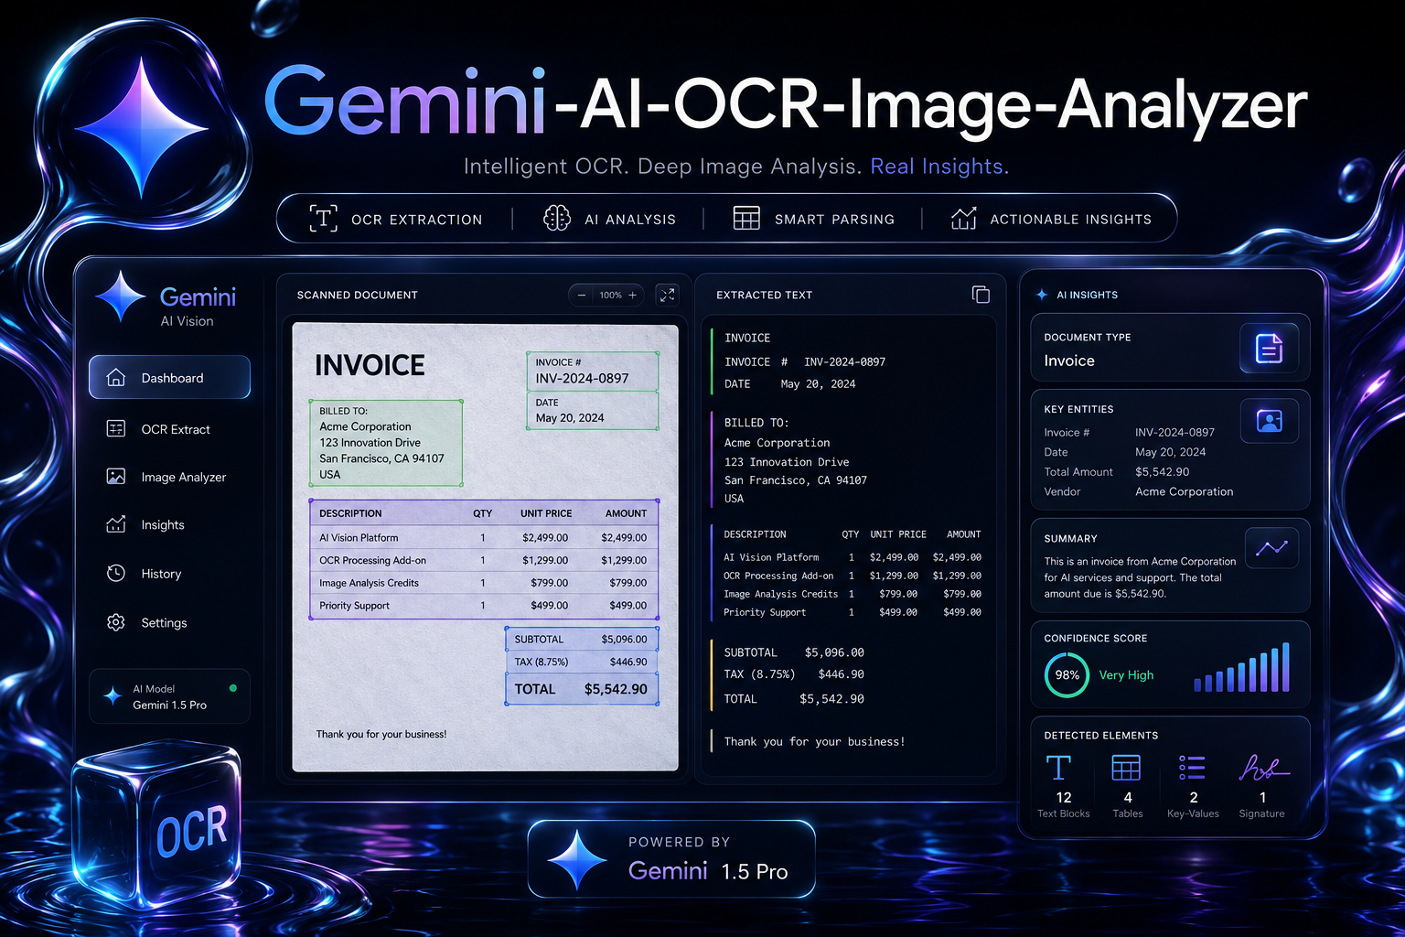Click the Summary trend line icon
This screenshot has height=937, width=1405.
click(x=1271, y=547)
